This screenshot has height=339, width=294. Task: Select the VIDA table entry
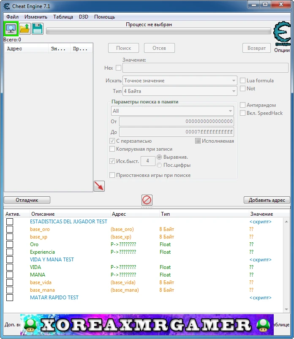pyautogui.click(x=35, y=267)
